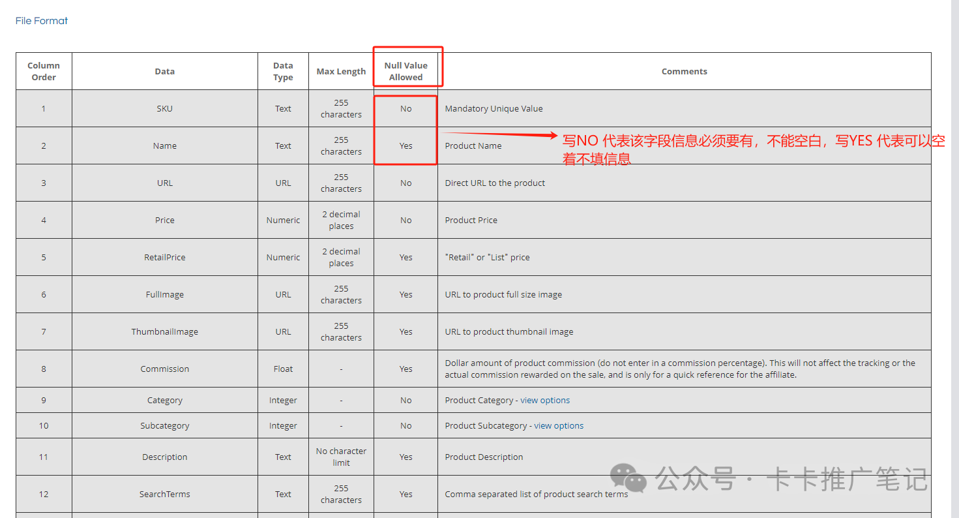This screenshot has height=518, width=959.
Task: Click the SearchTerms data cell
Action: tap(165, 494)
